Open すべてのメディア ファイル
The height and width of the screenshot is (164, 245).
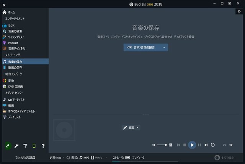[25, 111]
